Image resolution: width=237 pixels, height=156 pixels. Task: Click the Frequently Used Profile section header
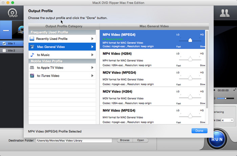click(62, 32)
